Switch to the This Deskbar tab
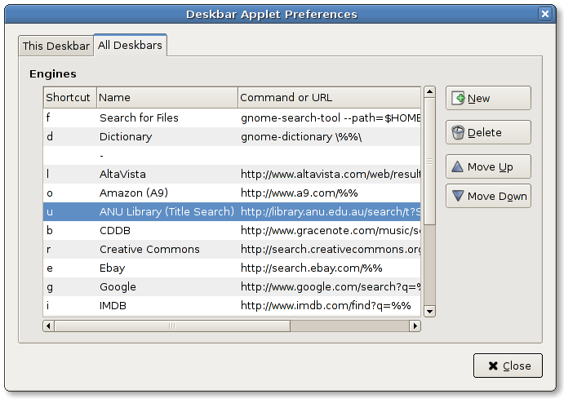 56,46
